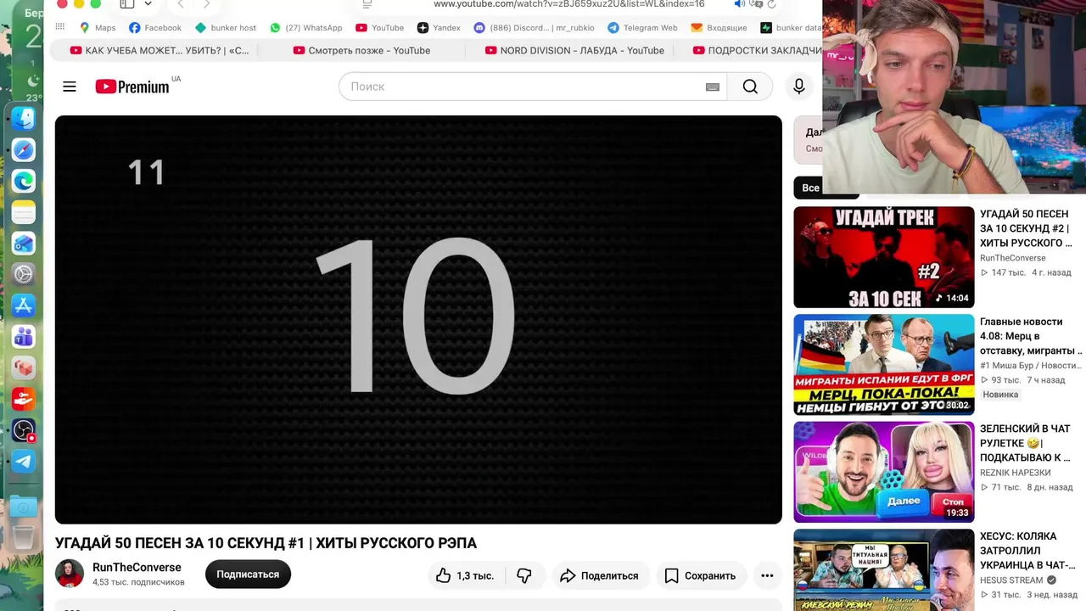Click the Сохранить save button
Viewport: 1086px width, 611px height.
coord(700,575)
